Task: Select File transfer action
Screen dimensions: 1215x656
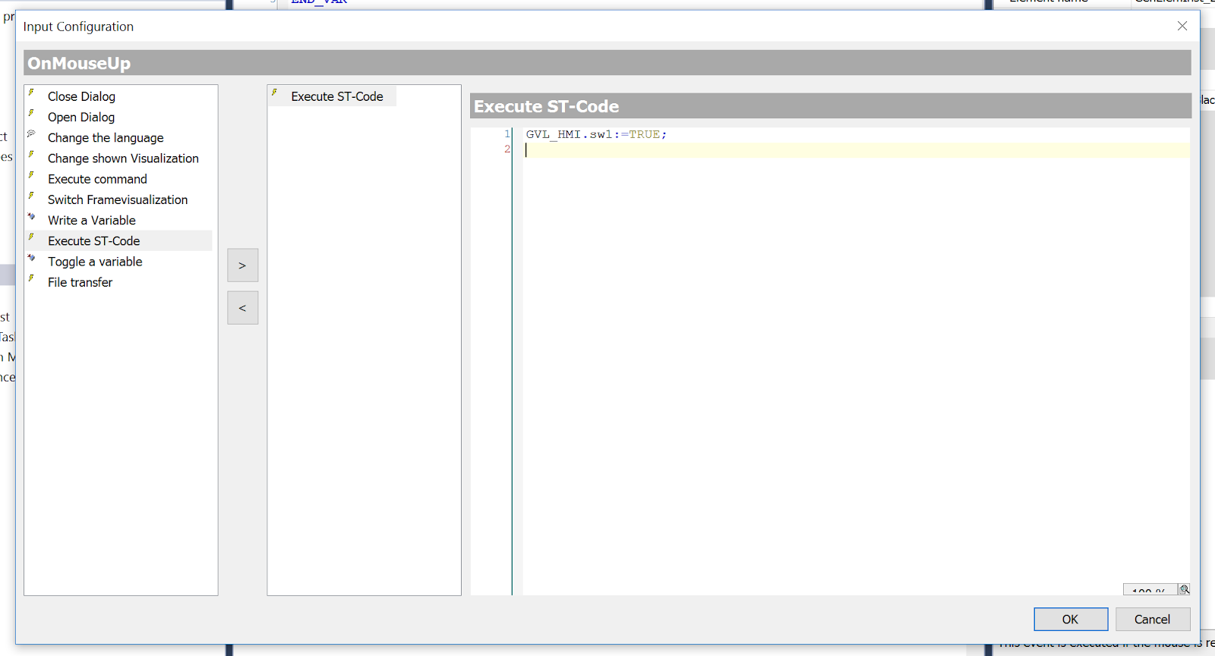Action: point(80,282)
